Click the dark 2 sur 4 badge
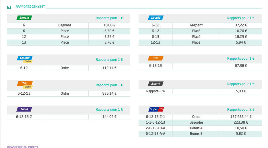The width and height of the screenshot is (268, 148). click(x=156, y=84)
